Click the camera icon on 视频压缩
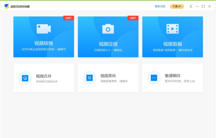 [108, 29]
